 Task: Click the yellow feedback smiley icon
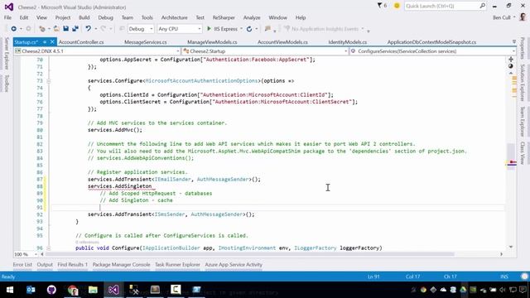click(397, 6)
